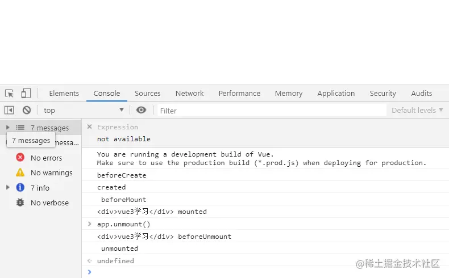Viewport: 449px width, 278px height.
Task: Clear the console with the clear icon
Action: pyautogui.click(x=27, y=110)
